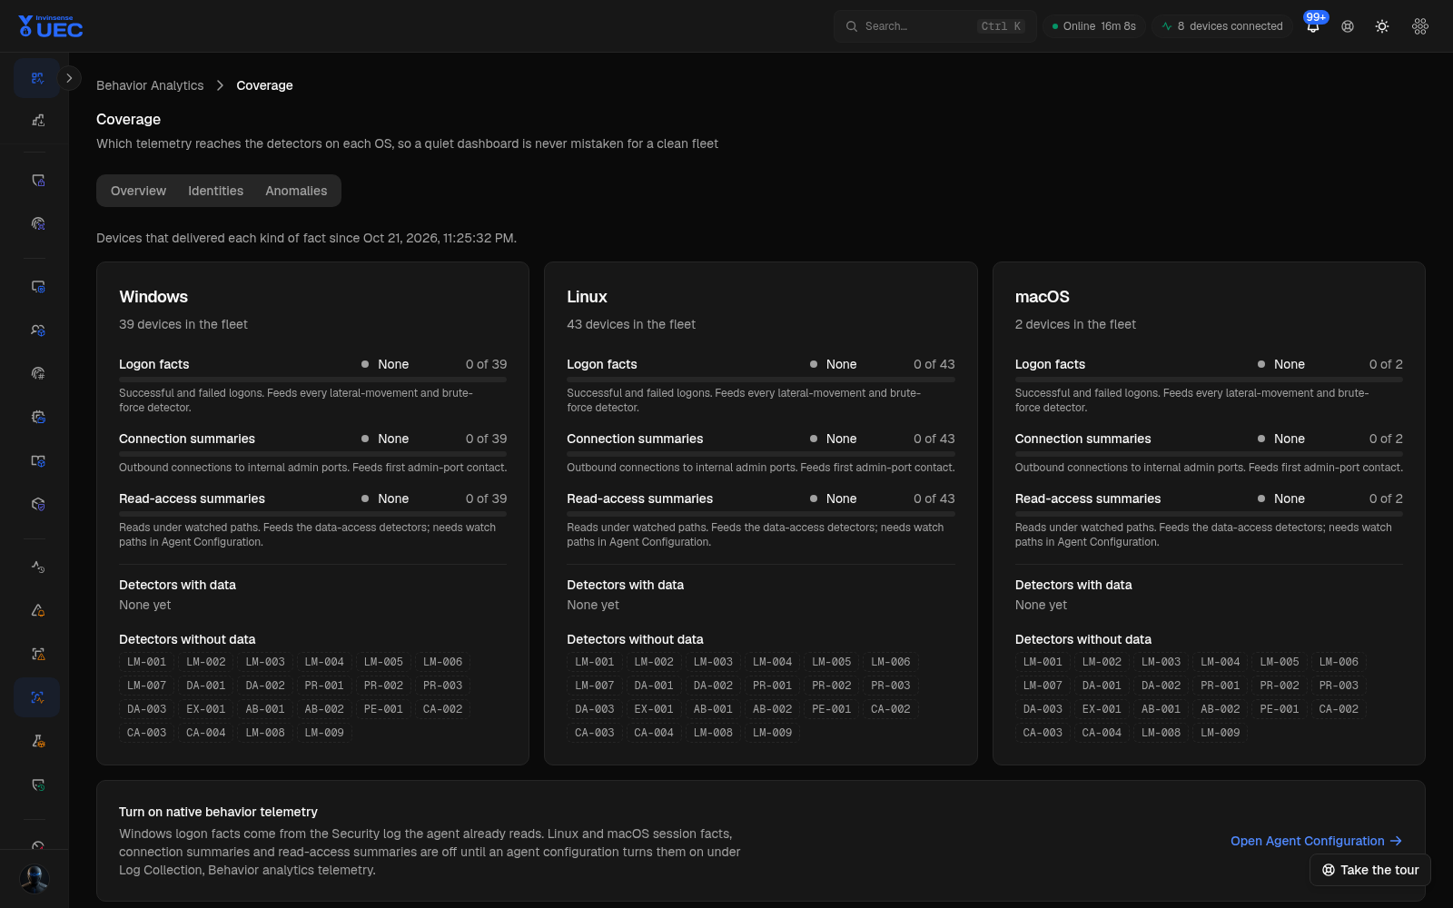Open the book-with-cube sidebar icon
The image size is (1453, 908).
[x=37, y=460]
